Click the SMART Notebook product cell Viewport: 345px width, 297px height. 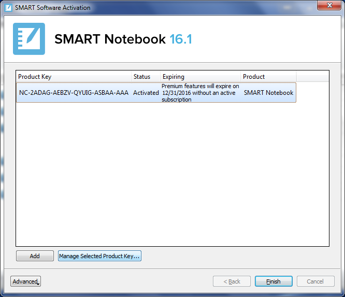tap(268, 93)
